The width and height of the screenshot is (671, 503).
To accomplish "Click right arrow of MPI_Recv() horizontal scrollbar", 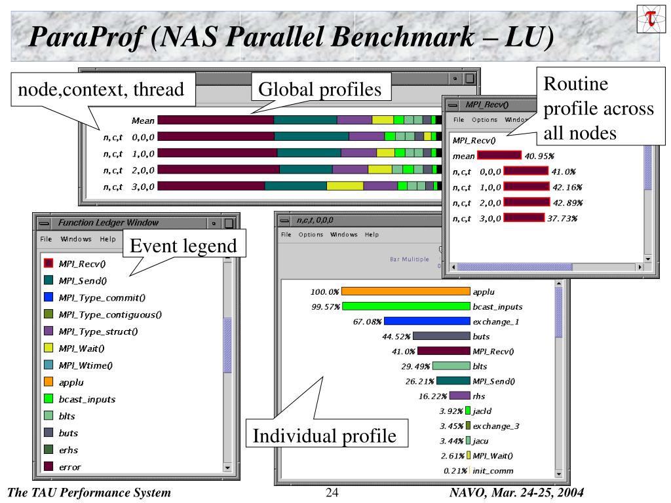I will click(x=640, y=267).
